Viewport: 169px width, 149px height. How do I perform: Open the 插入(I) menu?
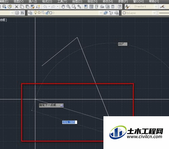tap(33, 1)
